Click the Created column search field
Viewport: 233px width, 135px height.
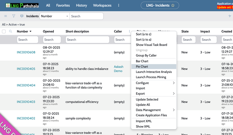click(x=227, y=40)
